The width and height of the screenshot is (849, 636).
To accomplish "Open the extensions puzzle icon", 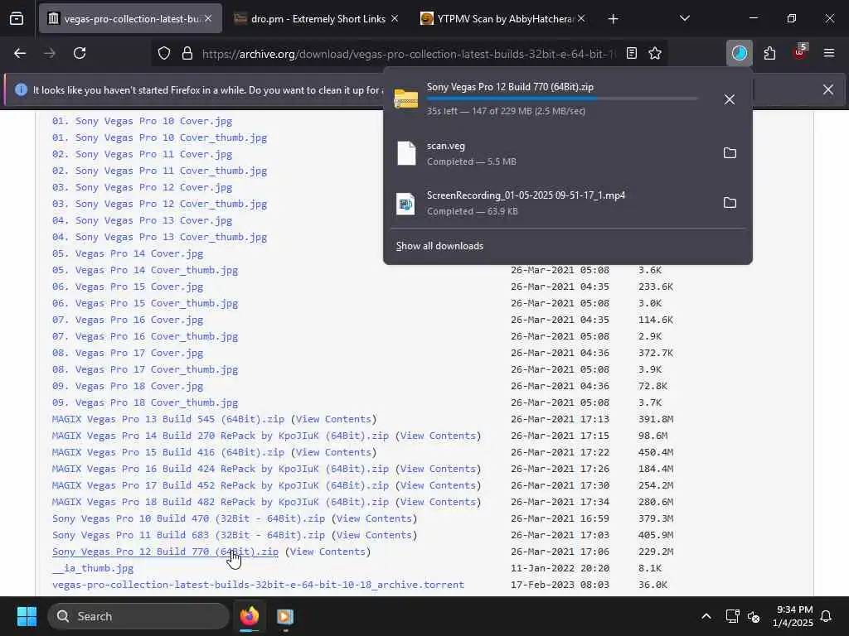I will point(769,53).
